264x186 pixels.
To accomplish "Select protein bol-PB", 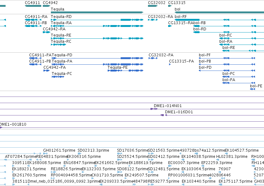I will click(227, 64).
